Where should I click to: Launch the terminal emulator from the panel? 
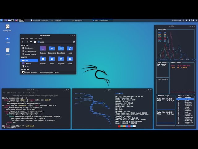click(12, 20)
